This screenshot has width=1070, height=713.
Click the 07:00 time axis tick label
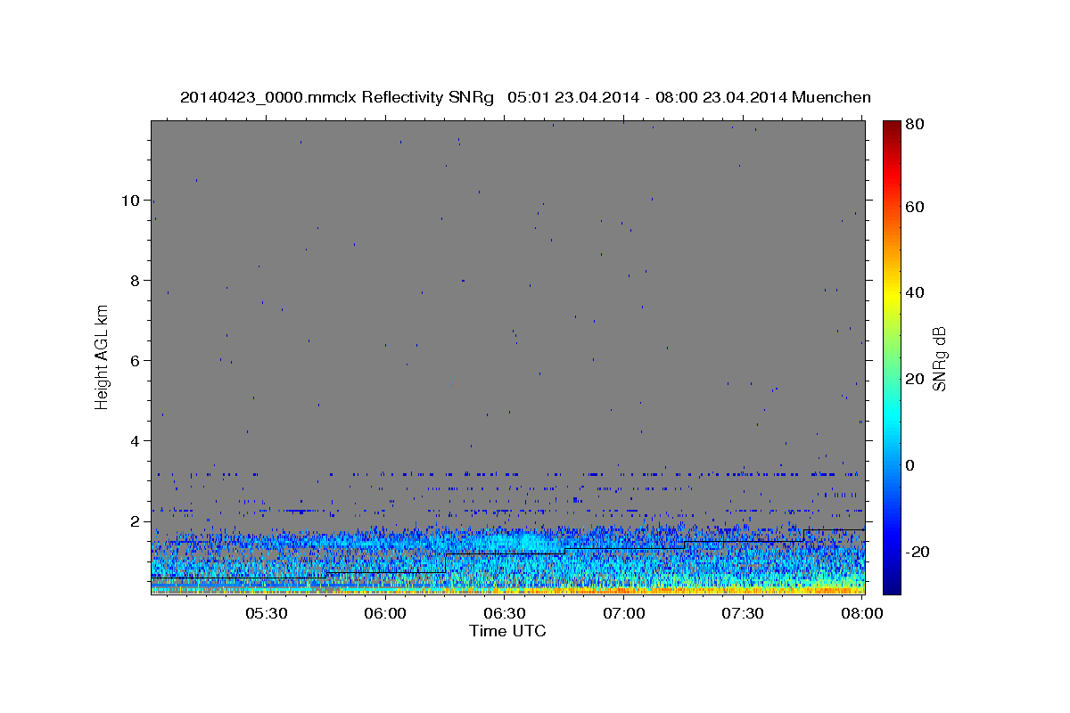coord(623,613)
